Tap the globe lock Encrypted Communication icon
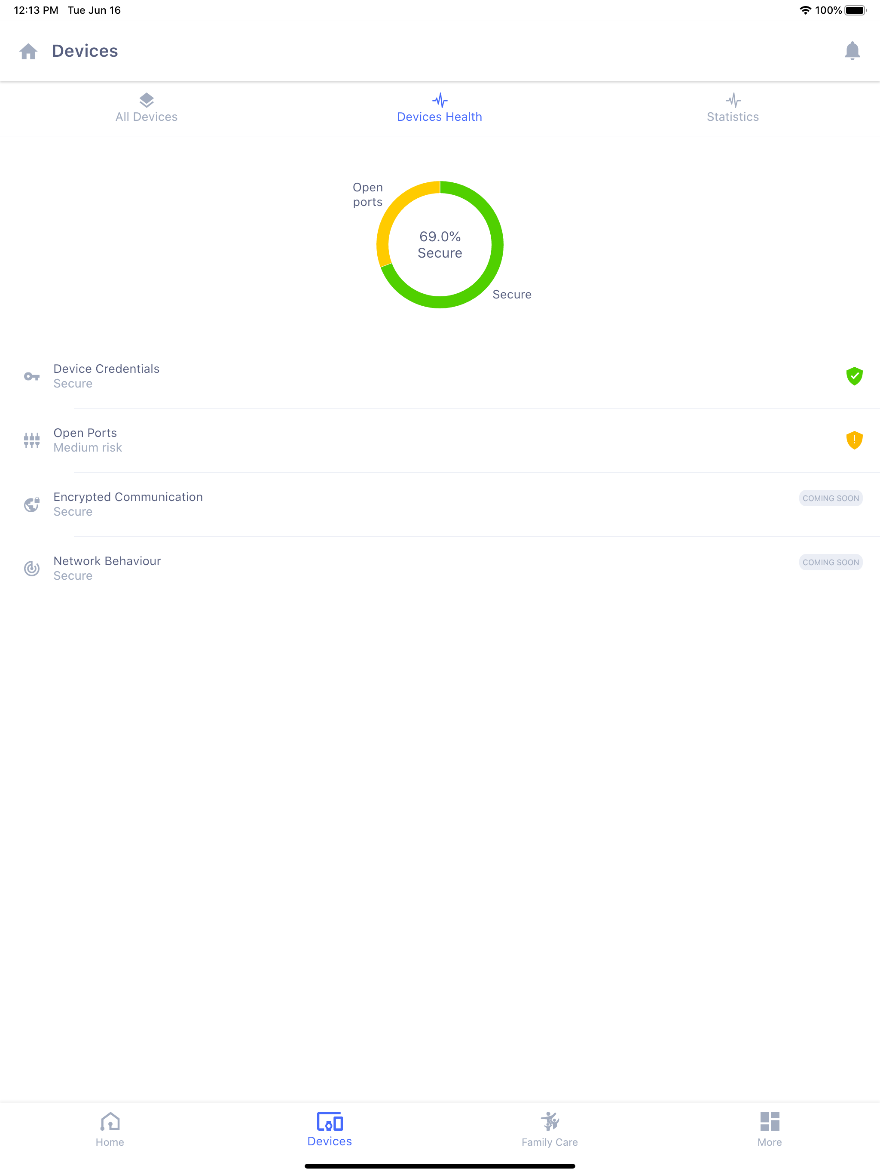 (32, 504)
